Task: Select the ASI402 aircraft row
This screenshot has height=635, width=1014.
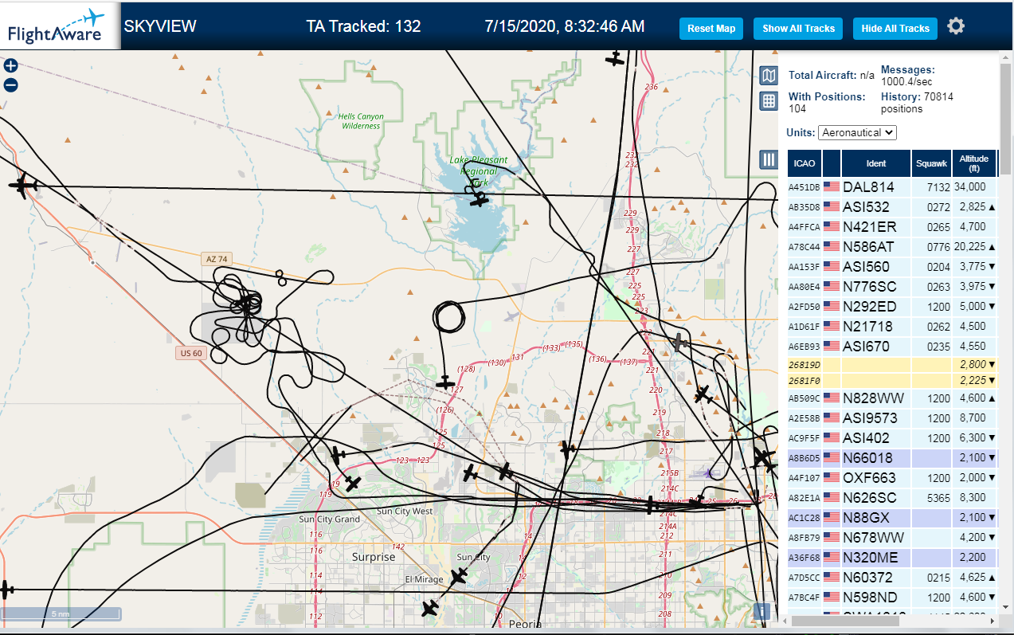Action: [x=893, y=438]
